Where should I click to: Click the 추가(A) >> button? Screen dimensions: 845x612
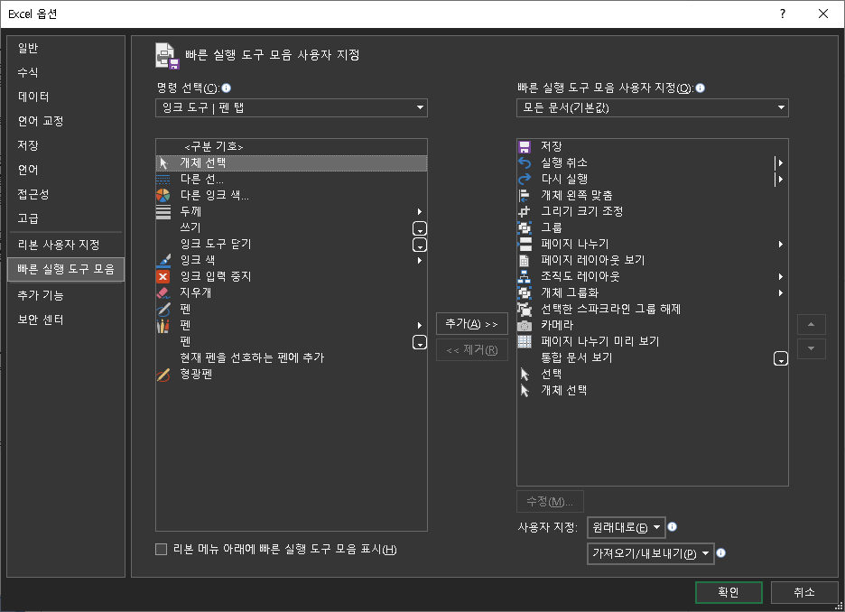[471, 324]
